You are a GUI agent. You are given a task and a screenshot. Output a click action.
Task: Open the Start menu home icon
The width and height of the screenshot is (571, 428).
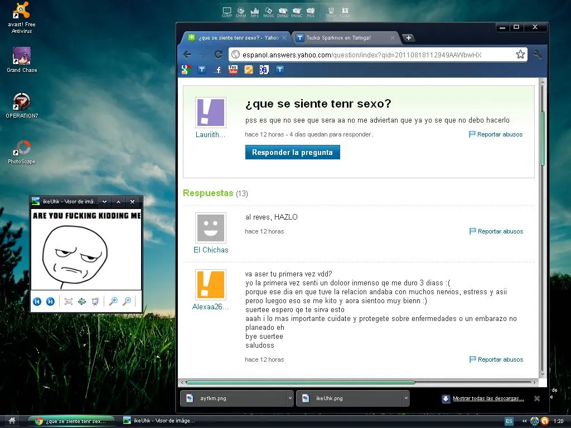coord(12,421)
